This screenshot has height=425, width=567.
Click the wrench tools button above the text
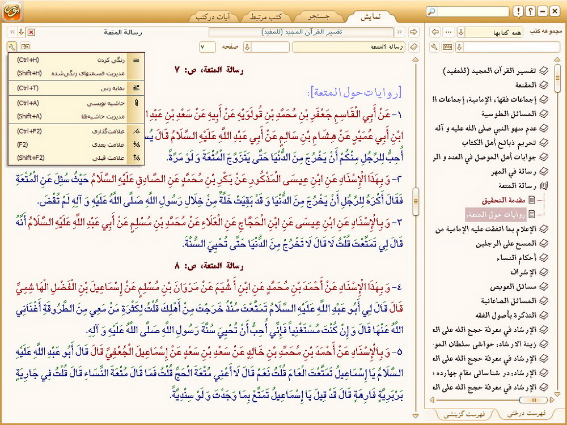[11, 46]
